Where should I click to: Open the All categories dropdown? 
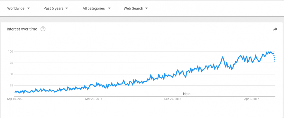(96, 8)
